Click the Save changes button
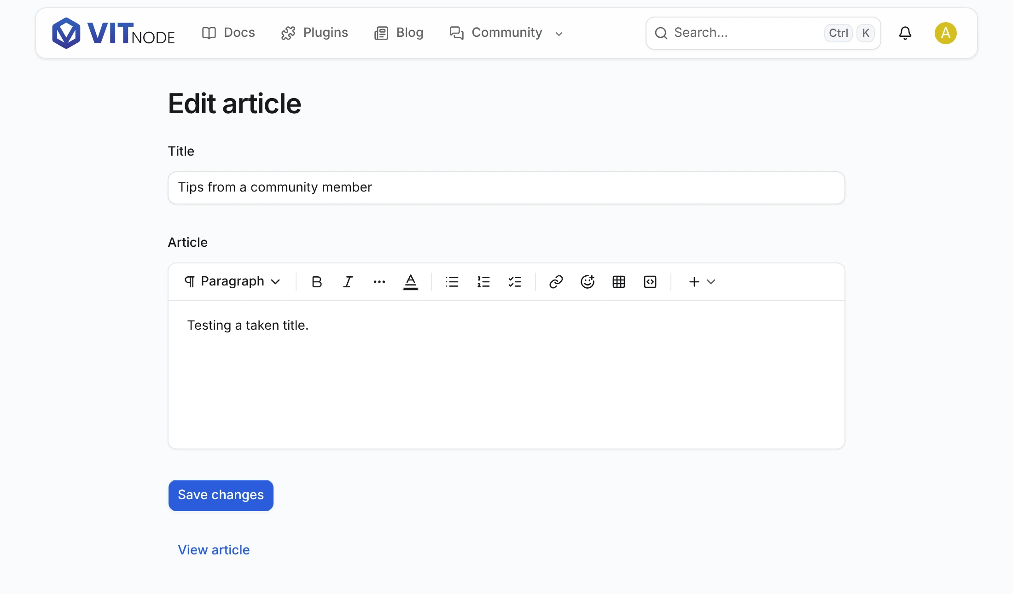1013x594 pixels. [221, 495]
